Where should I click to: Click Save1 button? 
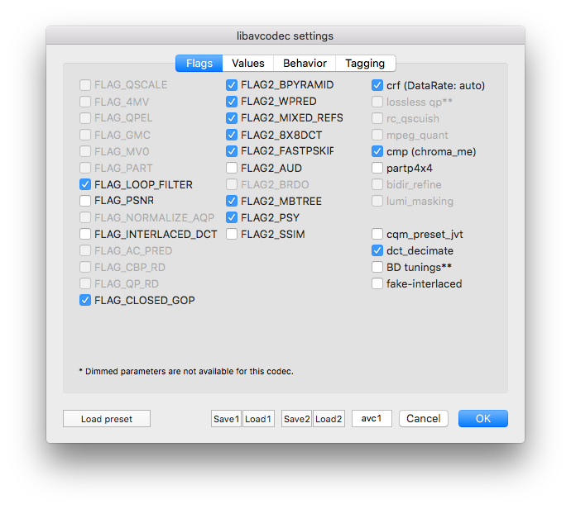pos(226,419)
